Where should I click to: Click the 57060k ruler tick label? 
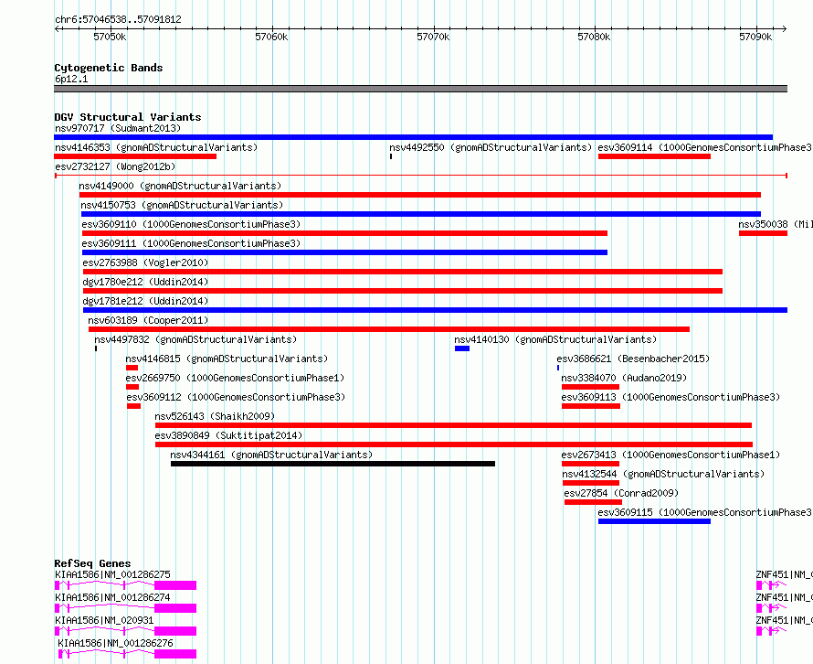point(271,37)
